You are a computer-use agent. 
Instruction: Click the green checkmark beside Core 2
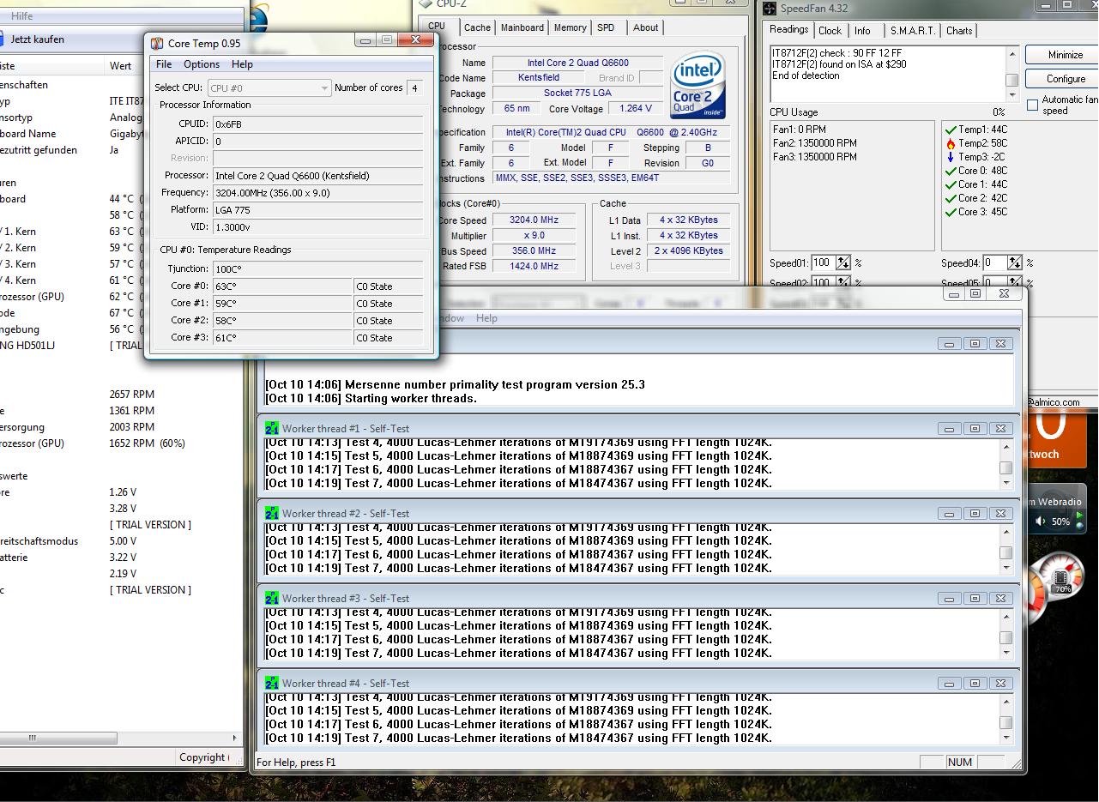[951, 198]
